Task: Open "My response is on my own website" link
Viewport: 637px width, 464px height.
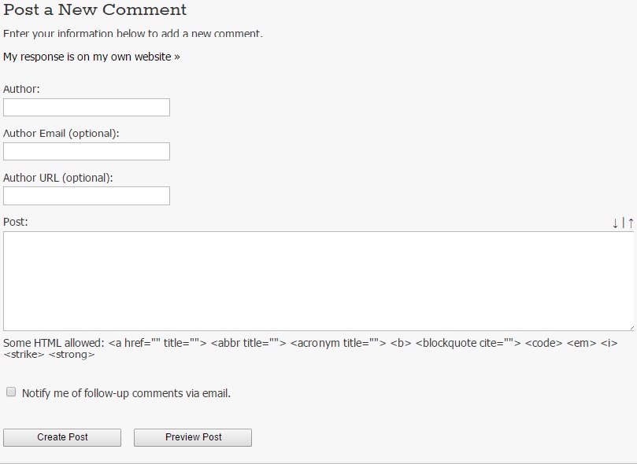Action: [91, 57]
